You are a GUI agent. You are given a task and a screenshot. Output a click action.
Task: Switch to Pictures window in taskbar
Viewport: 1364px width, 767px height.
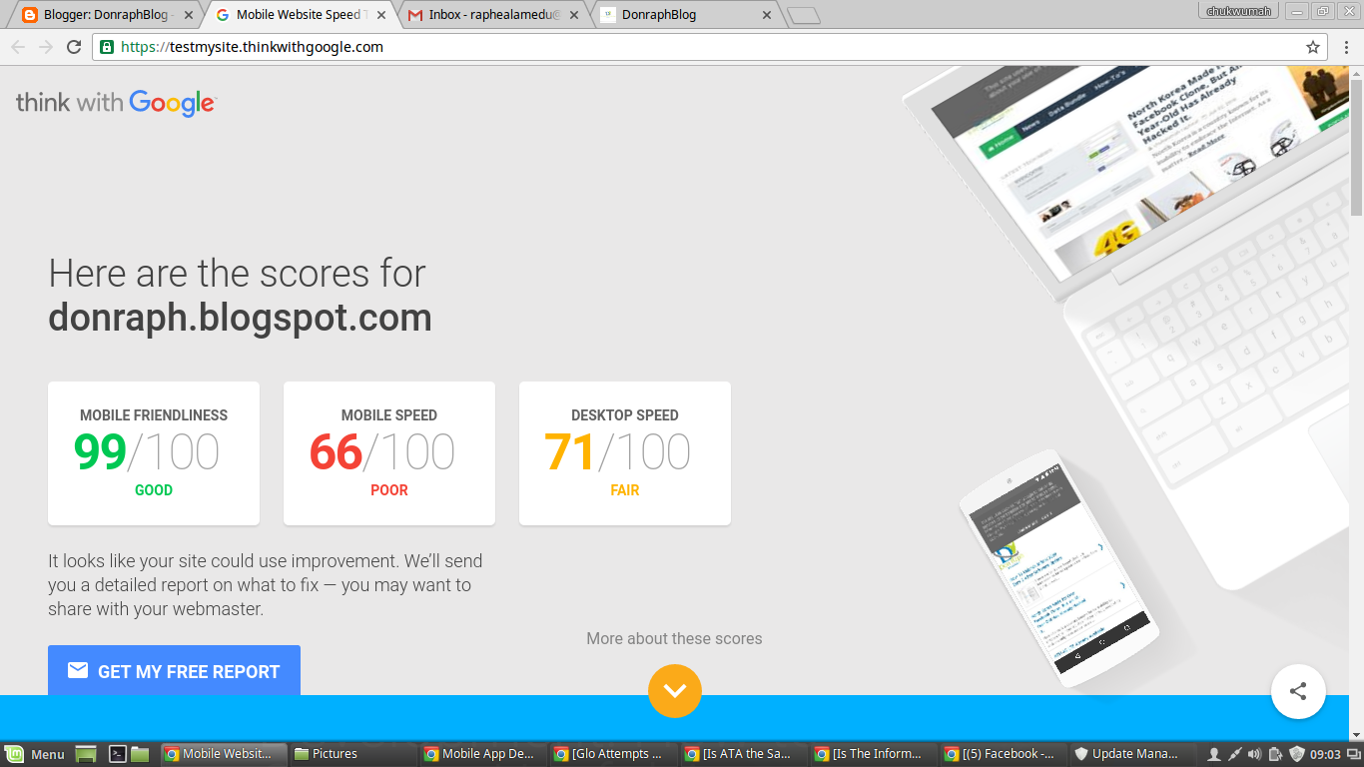point(352,754)
